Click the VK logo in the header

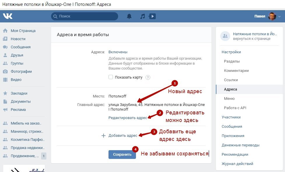[x=8, y=16]
